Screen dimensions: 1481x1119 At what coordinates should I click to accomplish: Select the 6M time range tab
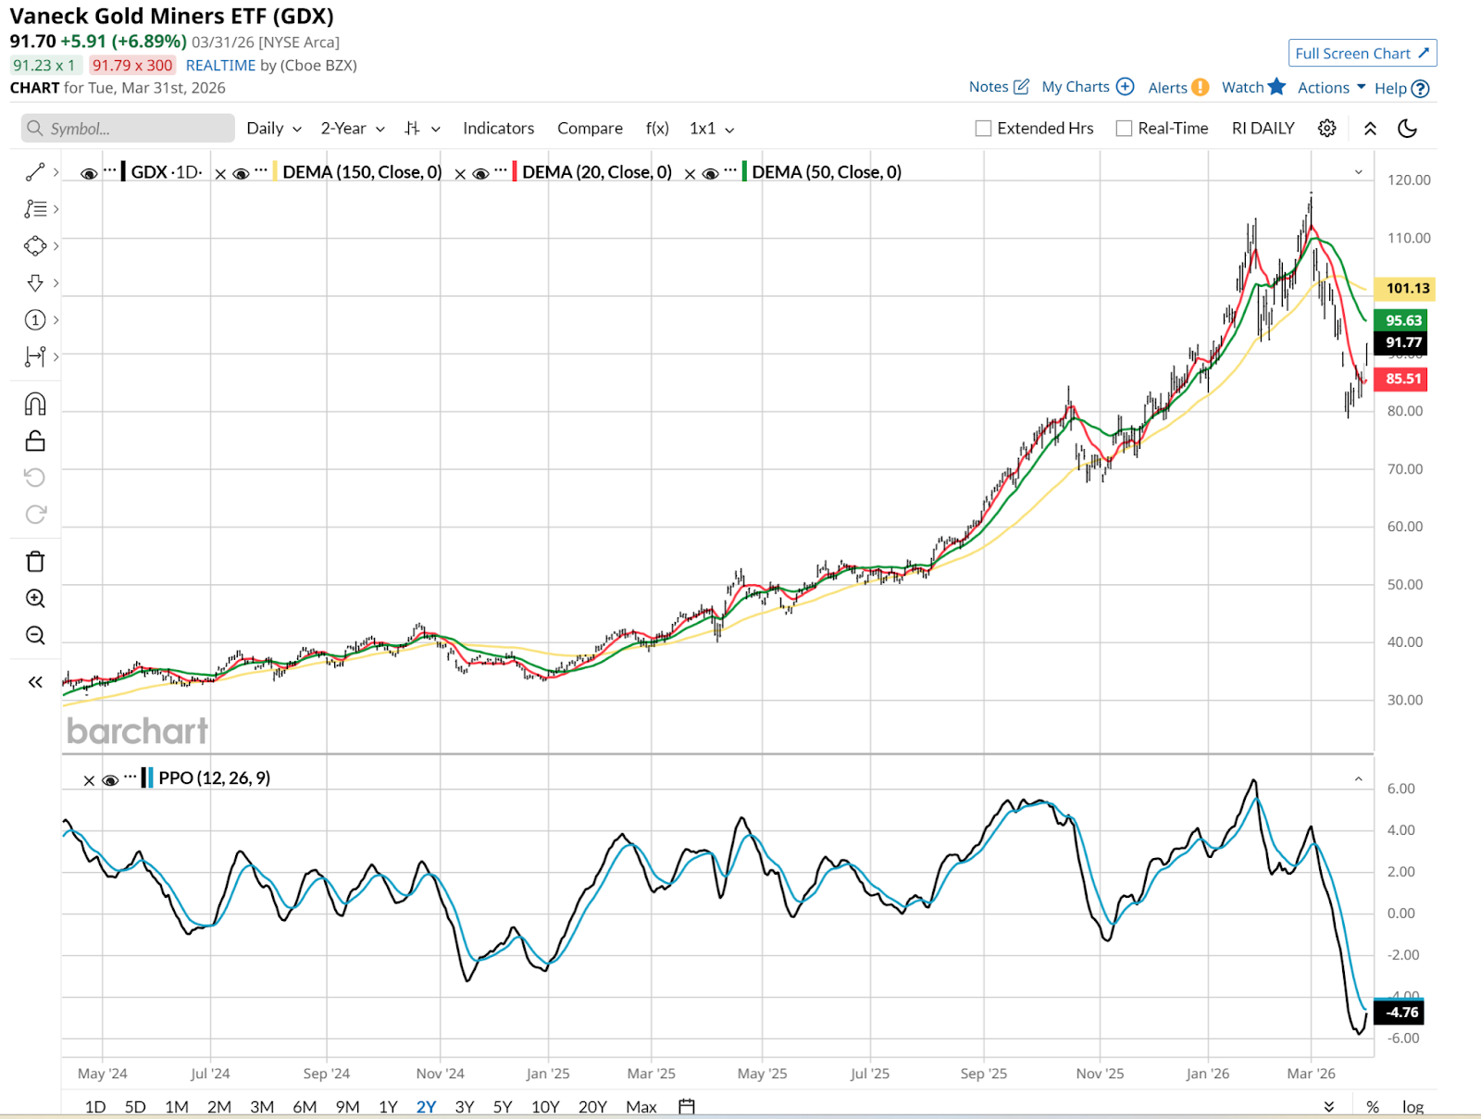[305, 1107]
